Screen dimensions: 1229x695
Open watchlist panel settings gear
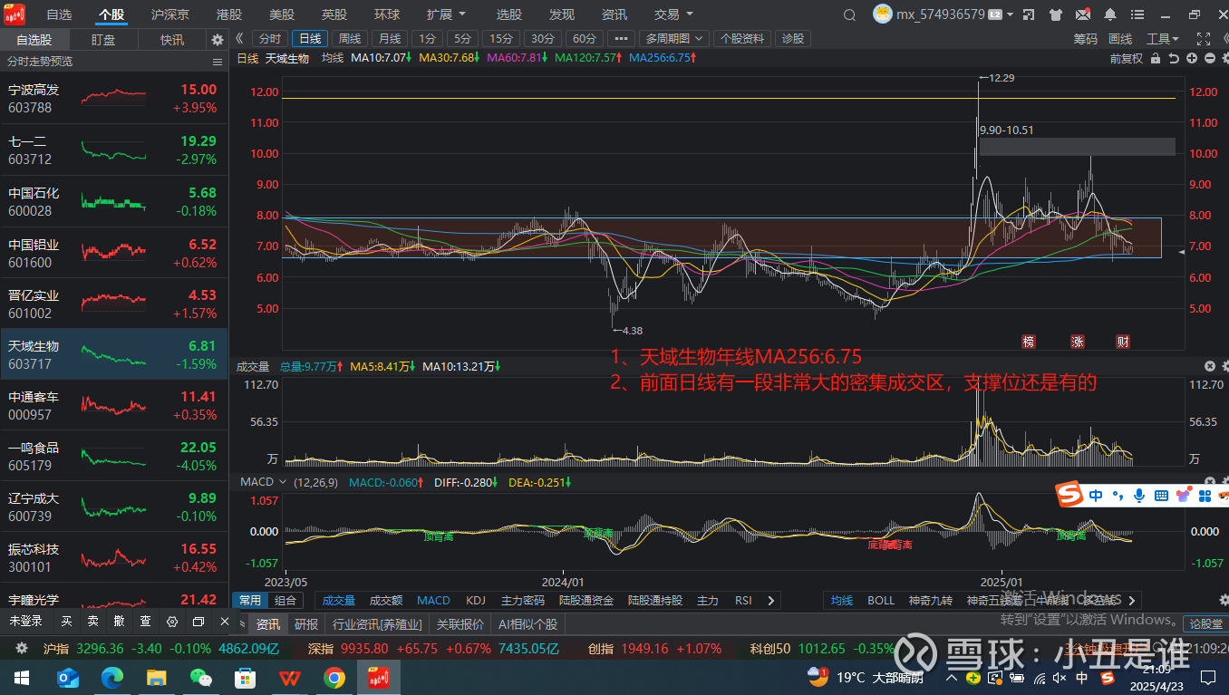tap(218, 40)
